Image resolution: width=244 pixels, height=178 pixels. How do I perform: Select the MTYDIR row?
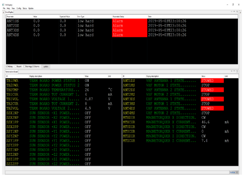point(180,127)
